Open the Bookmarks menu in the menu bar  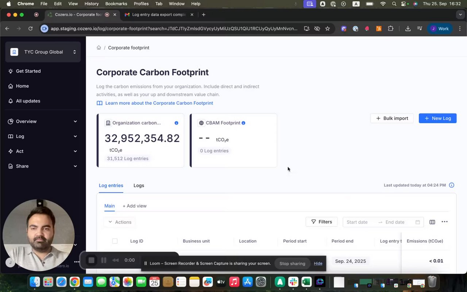click(x=116, y=4)
